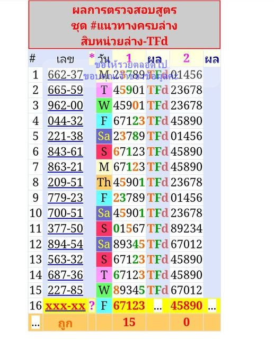The image size is (274, 339).
Task: Open the underlined number 665-59
Action: click(x=65, y=90)
